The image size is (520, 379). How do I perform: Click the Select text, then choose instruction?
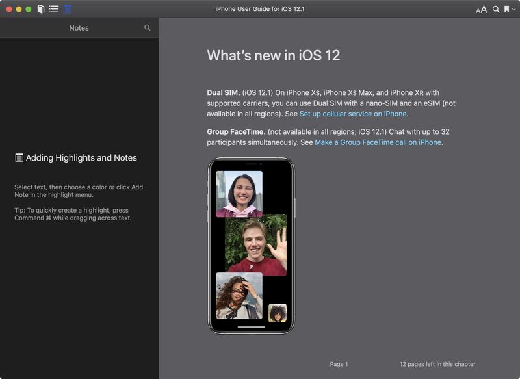[79, 190]
